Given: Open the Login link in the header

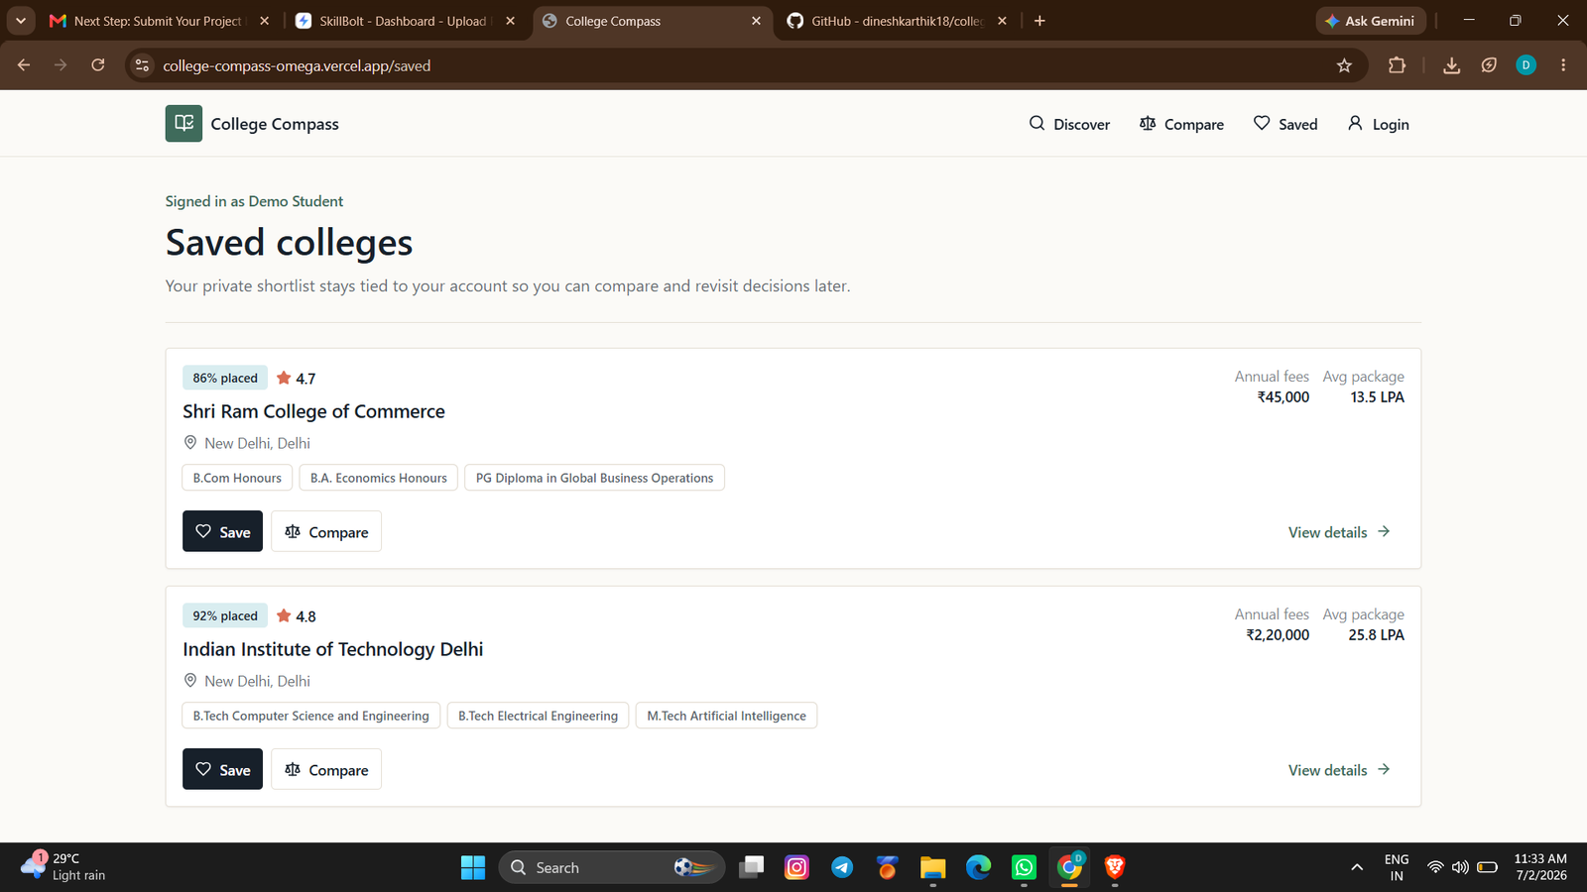Looking at the screenshot, I should point(1378,124).
